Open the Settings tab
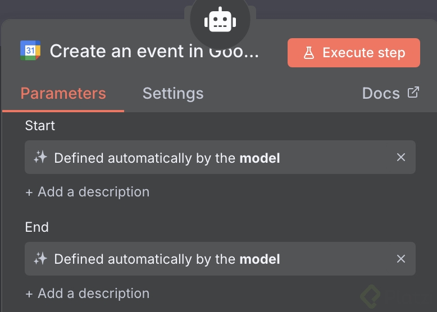The width and height of the screenshot is (437, 312). click(x=173, y=93)
